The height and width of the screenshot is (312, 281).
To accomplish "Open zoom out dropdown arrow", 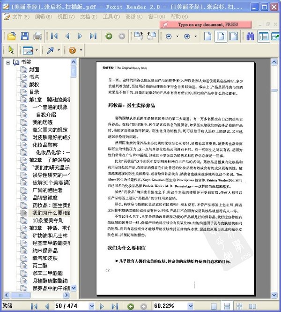I will (x=177, y=36).
